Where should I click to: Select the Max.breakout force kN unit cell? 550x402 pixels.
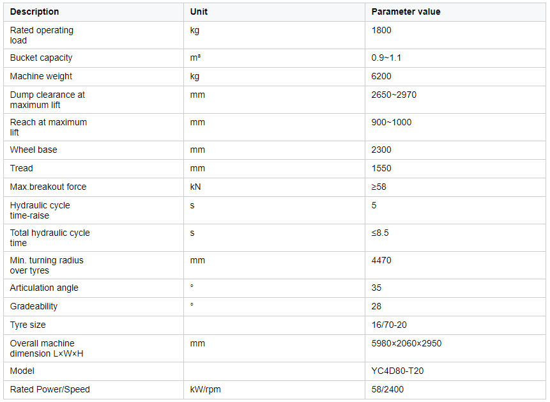(274, 187)
